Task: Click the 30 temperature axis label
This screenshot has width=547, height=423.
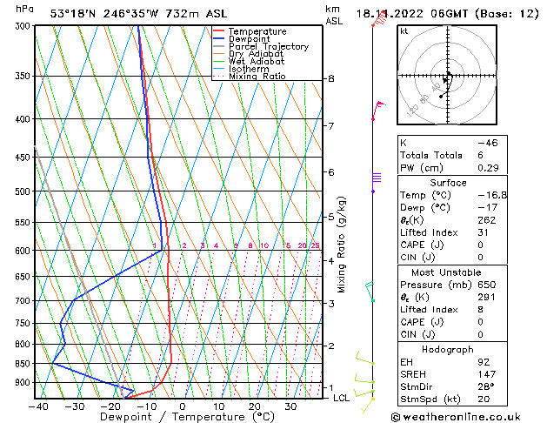Action: pyautogui.click(x=290, y=406)
